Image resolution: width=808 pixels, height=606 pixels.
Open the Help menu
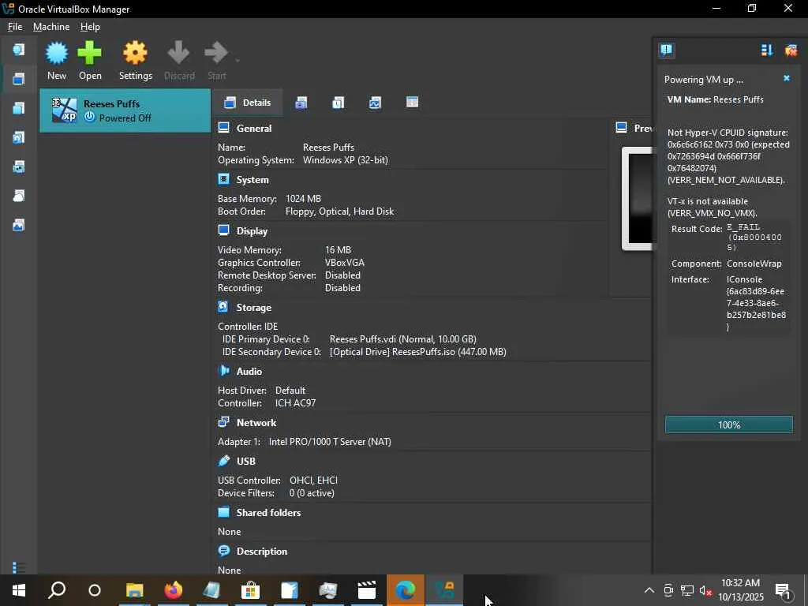click(x=90, y=27)
